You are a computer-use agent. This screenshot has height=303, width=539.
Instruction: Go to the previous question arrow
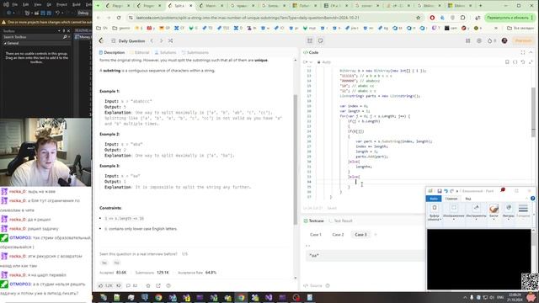coord(152,41)
